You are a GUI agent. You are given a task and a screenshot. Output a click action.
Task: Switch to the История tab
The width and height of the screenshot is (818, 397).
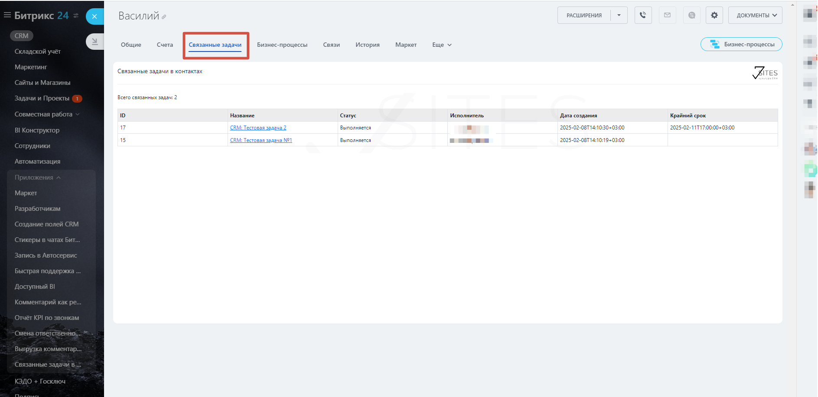(367, 45)
